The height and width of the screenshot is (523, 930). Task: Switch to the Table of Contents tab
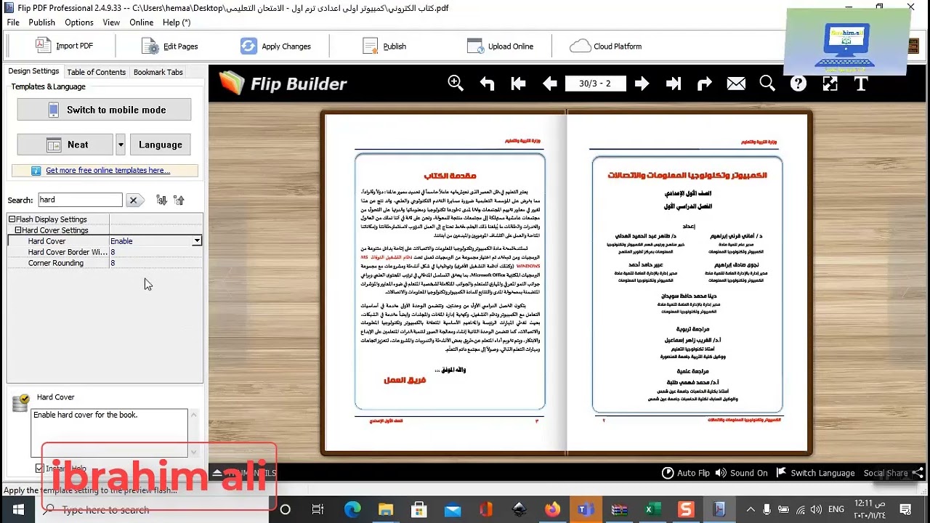coord(97,72)
